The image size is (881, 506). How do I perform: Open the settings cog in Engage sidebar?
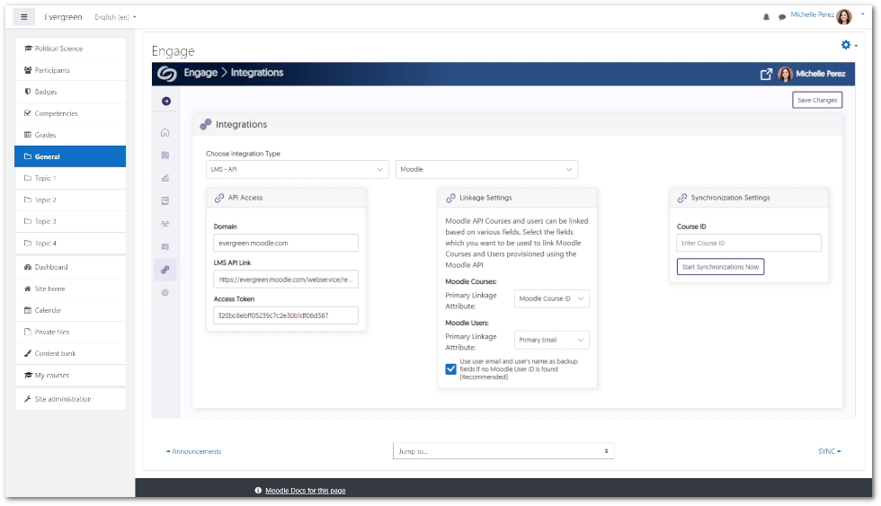[x=165, y=293]
